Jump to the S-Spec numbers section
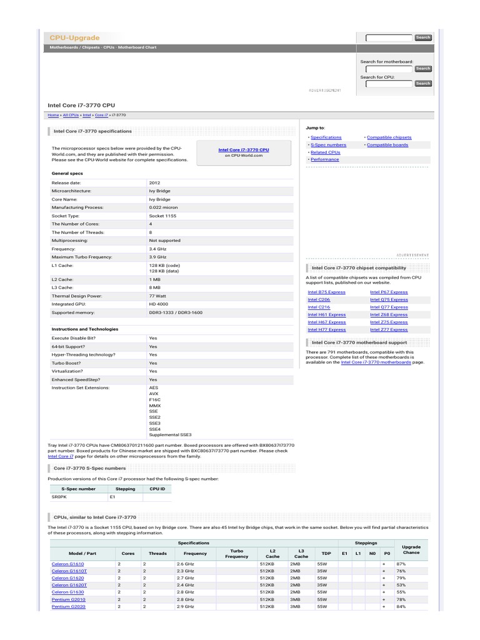This screenshot has height=640, width=480. click(328, 145)
